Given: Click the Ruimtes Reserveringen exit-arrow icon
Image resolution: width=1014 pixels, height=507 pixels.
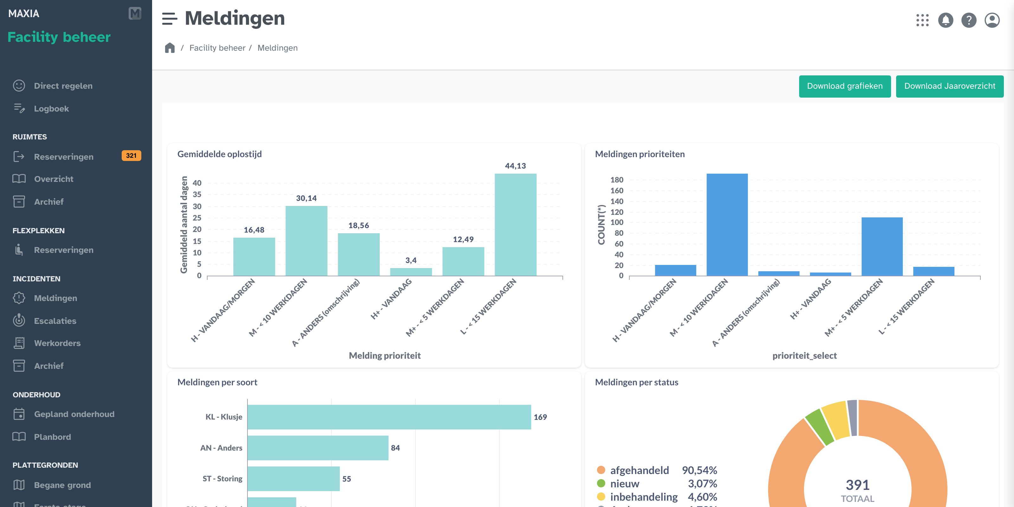Looking at the screenshot, I should [x=19, y=157].
